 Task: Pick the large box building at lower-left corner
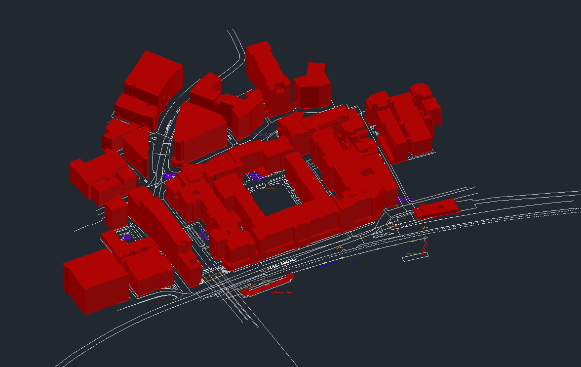tap(96, 281)
